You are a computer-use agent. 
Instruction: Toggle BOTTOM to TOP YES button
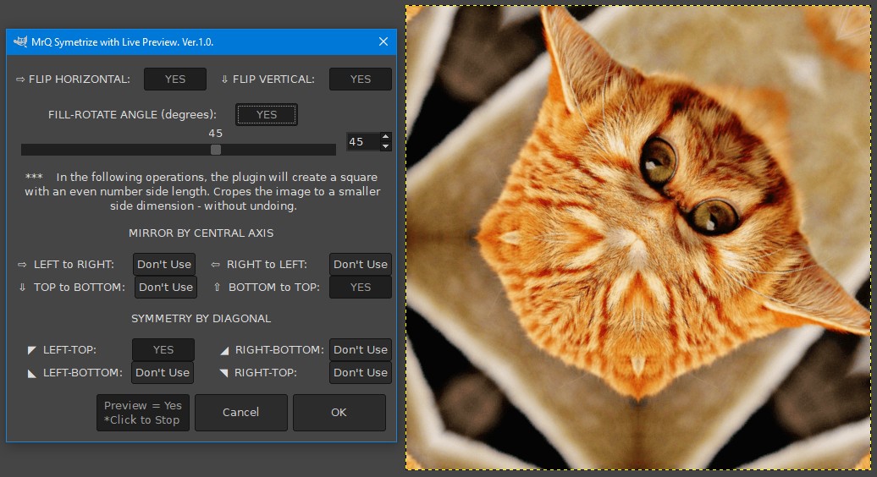(x=361, y=287)
